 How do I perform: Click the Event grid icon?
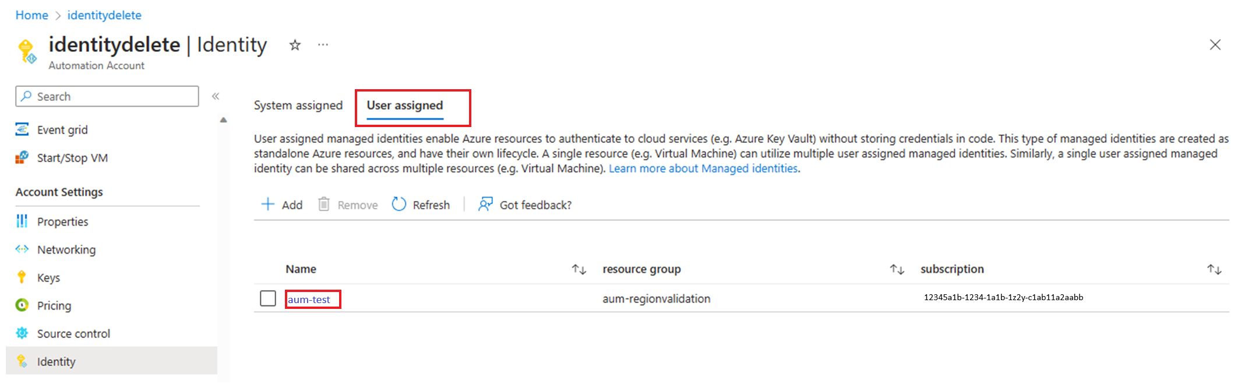[22, 129]
